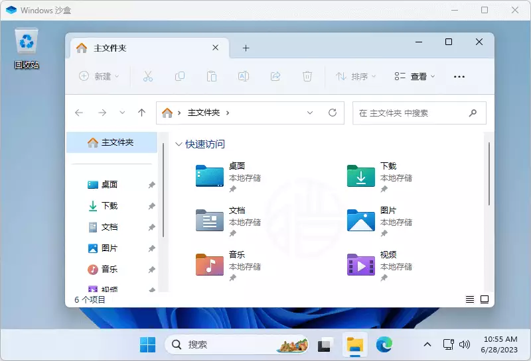531x361 pixels.
Task: Select the 主文件夹 tab
Action: [x=150, y=48]
